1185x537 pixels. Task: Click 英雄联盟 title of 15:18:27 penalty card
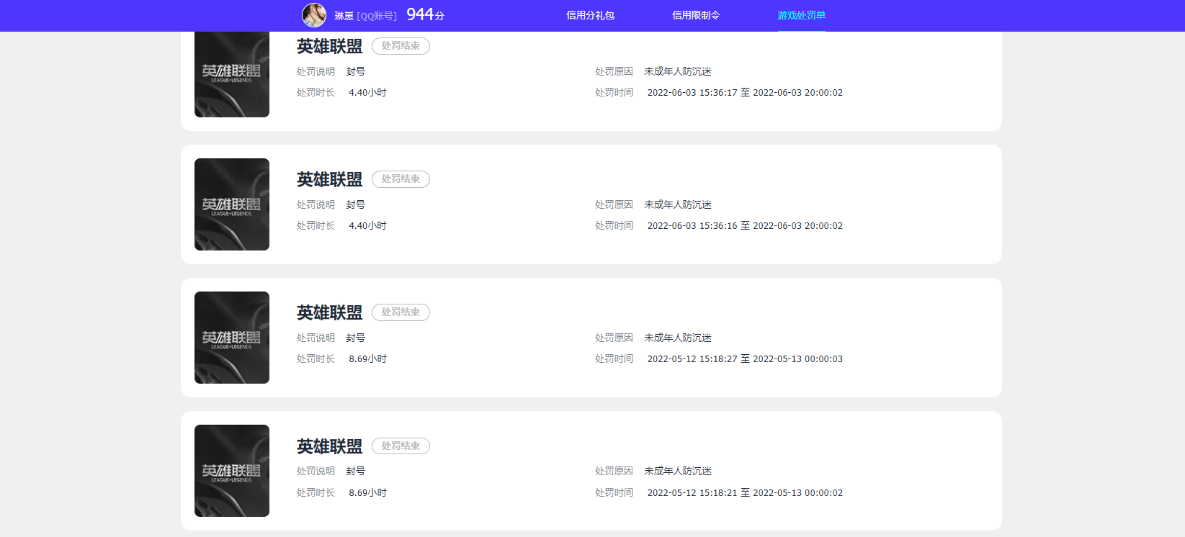329,312
